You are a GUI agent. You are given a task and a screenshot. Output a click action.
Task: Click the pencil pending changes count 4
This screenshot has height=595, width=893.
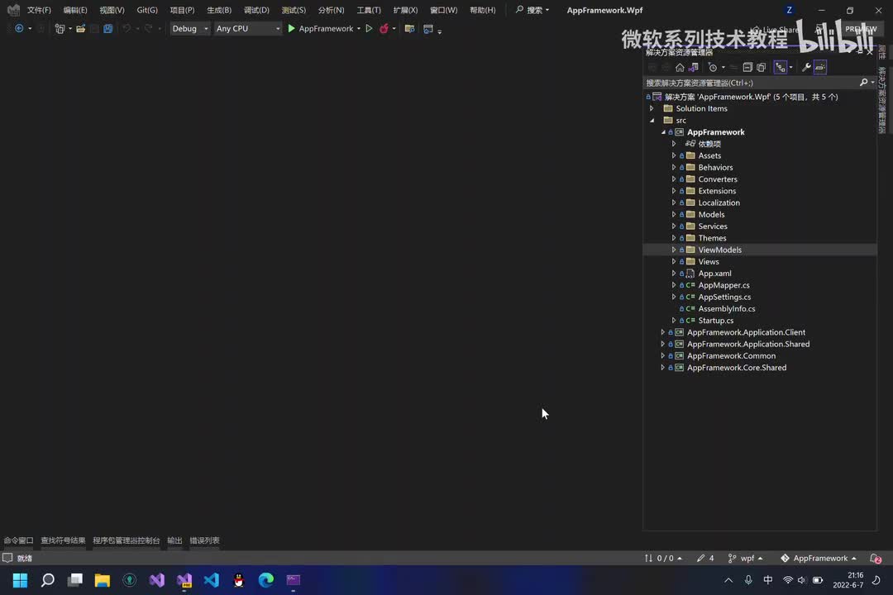[705, 559]
